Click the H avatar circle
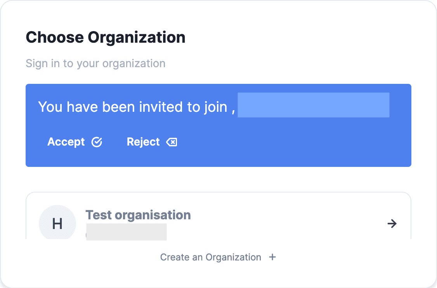Screen dimensions: 437x288 click(x=57, y=223)
